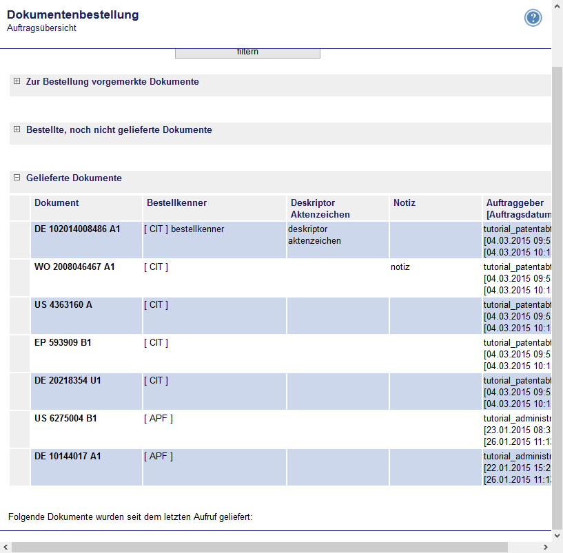Click 'Folgende Dokumente wurden seit dem letzten Aufruf geliefert' text

[x=130, y=517]
